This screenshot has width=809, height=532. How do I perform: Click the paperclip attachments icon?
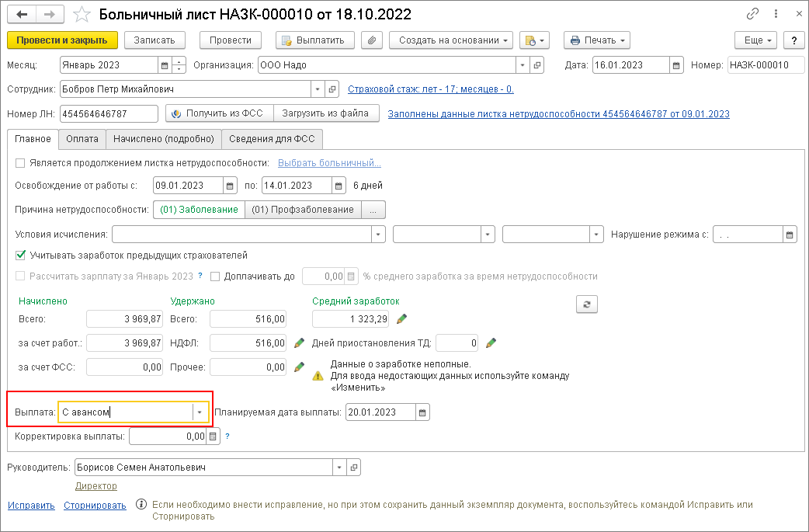[x=373, y=40]
